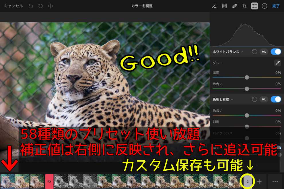
Task: Tap the undo arrow icon
Action: pyautogui.click(x=31, y=6)
